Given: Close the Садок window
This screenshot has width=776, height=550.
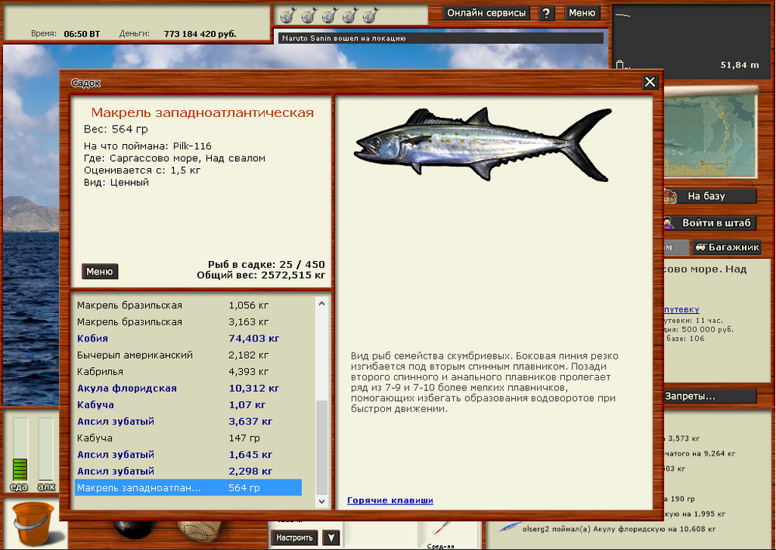Looking at the screenshot, I should point(650,82).
